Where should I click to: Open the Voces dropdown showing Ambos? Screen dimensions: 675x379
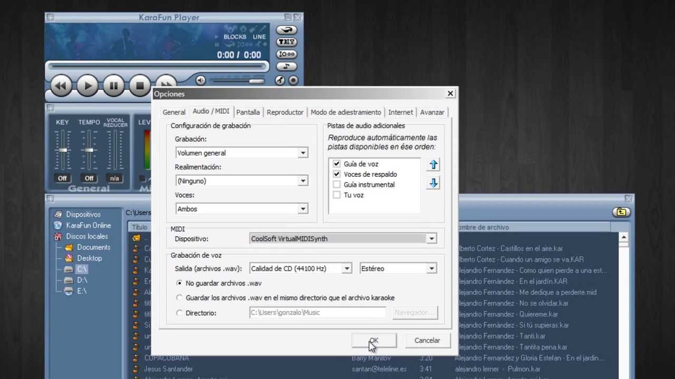pos(242,209)
